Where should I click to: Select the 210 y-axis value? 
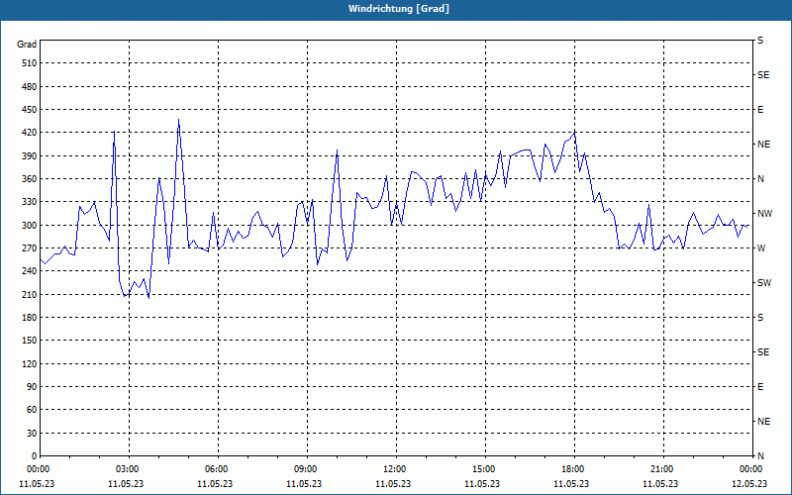coord(30,294)
